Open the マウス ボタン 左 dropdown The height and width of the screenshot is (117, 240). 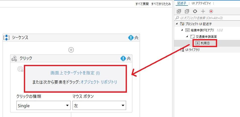(x=99, y=105)
